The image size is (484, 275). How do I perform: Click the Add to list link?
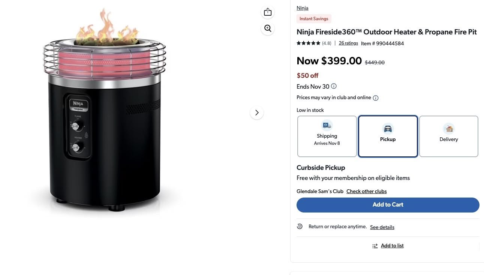pyautogui.click(x=392, y=246)
